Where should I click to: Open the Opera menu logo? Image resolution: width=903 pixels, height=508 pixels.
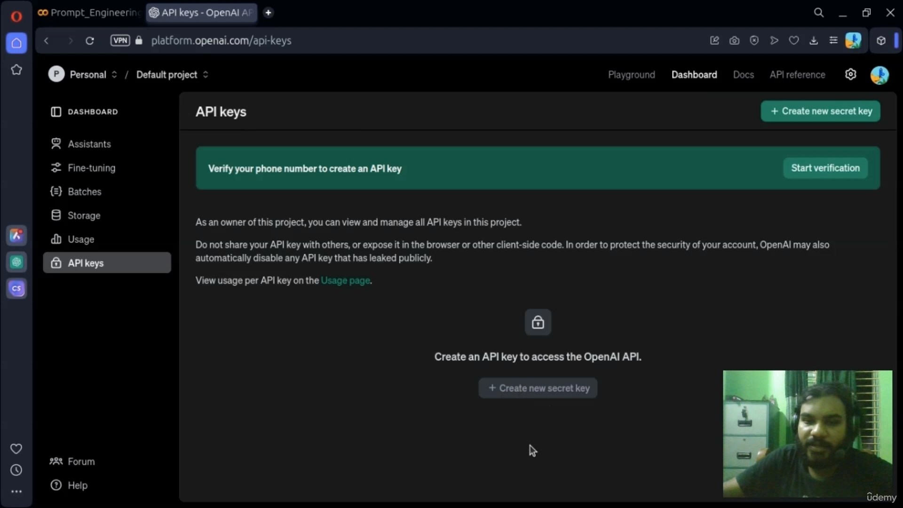coord(16,16)
